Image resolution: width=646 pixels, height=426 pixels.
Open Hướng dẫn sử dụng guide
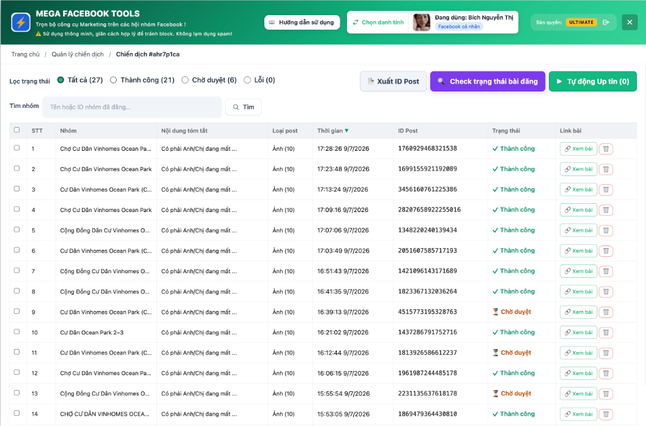pos(302,22)
